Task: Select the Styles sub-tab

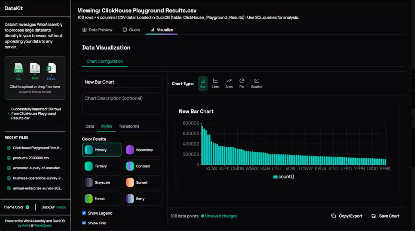Action: 106,126
